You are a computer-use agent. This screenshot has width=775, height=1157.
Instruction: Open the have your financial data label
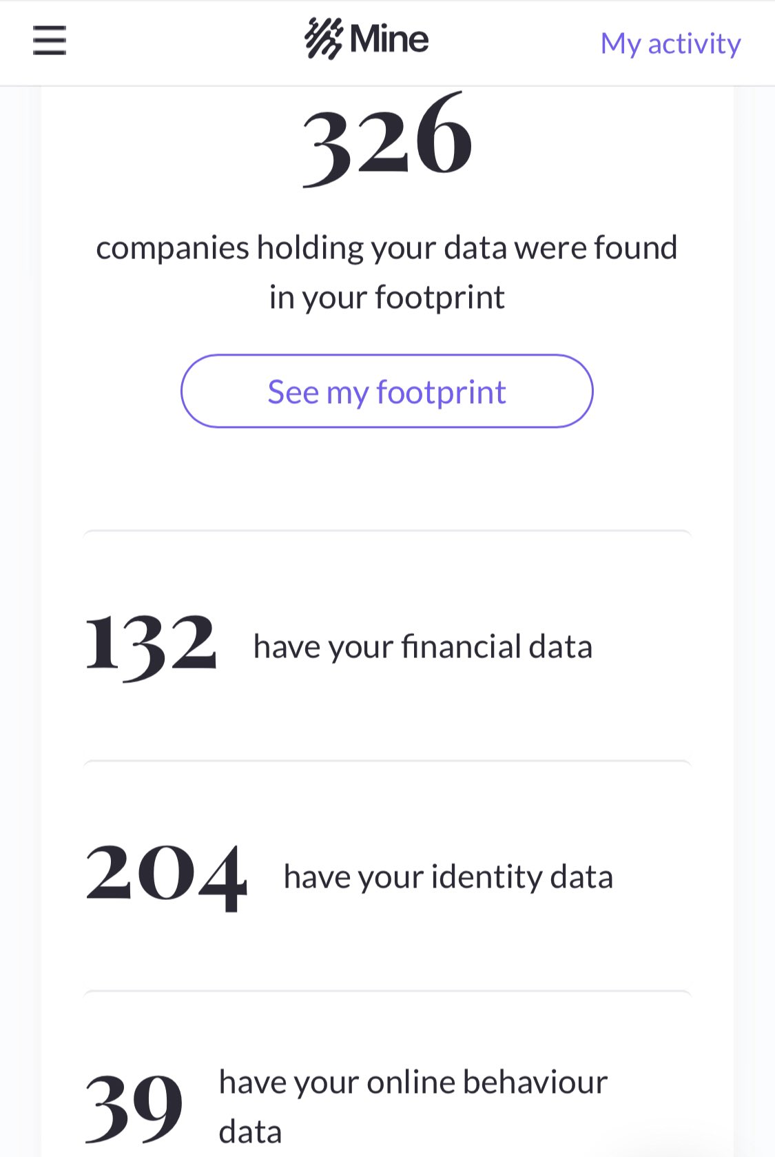[x=422, y=647]
